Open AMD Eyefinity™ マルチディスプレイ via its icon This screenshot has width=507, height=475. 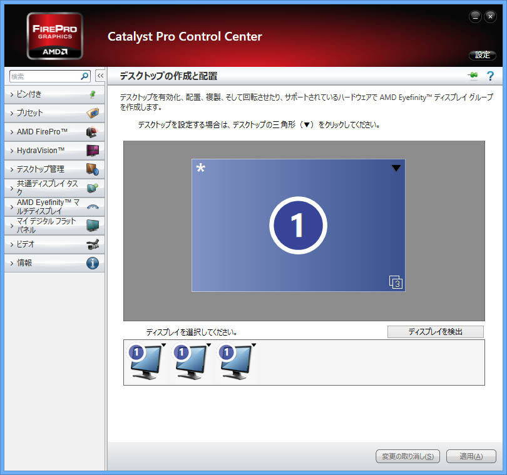click(x=93, y=207)
